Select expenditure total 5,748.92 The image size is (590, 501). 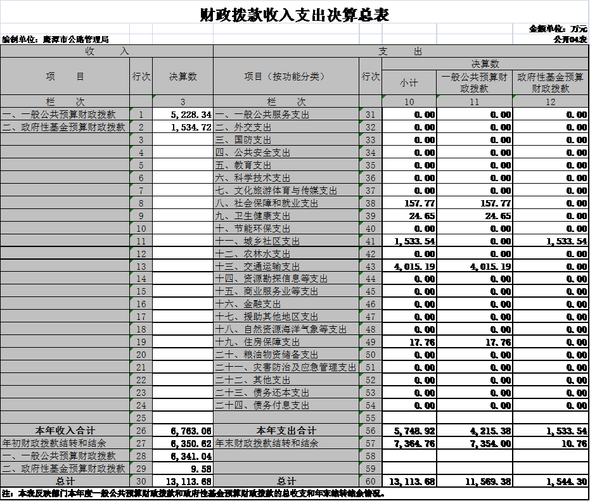point(414,431)
